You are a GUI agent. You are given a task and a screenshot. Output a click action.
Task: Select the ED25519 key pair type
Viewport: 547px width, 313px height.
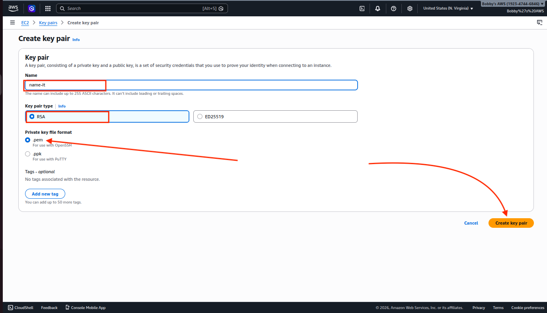[x=200, y=117]
